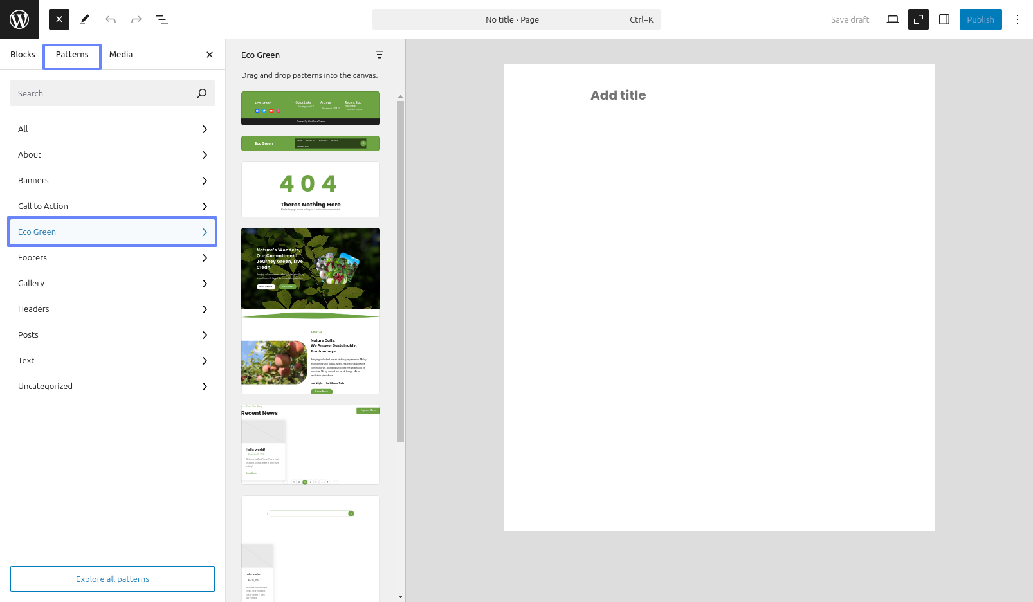Viewport: 1033px width, 602px height.
Task: Click Explore all patterns button
Action: coord(113,579)
